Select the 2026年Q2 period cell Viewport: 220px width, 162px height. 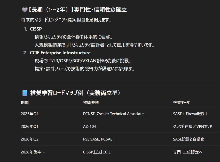pyautogui.click(x=29, y=139)
